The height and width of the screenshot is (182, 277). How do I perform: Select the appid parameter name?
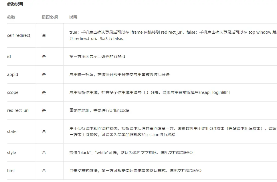[13, 74]
